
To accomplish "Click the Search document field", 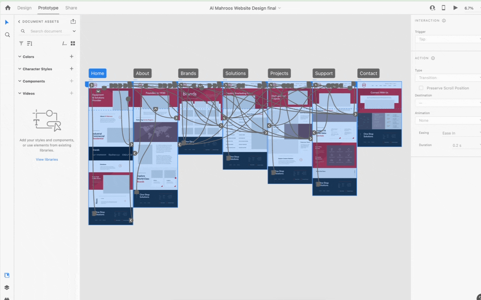I will point(47,31).
